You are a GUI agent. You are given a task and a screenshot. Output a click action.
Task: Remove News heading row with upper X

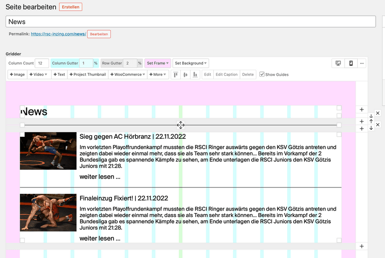(x=377, y=113)
